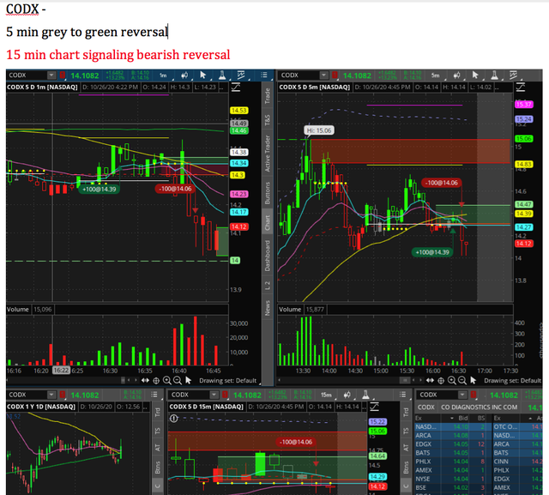Screen dimensions: 549x495
Task: Toggle red link indicator on Level II panel
Action: pos(474,395)
